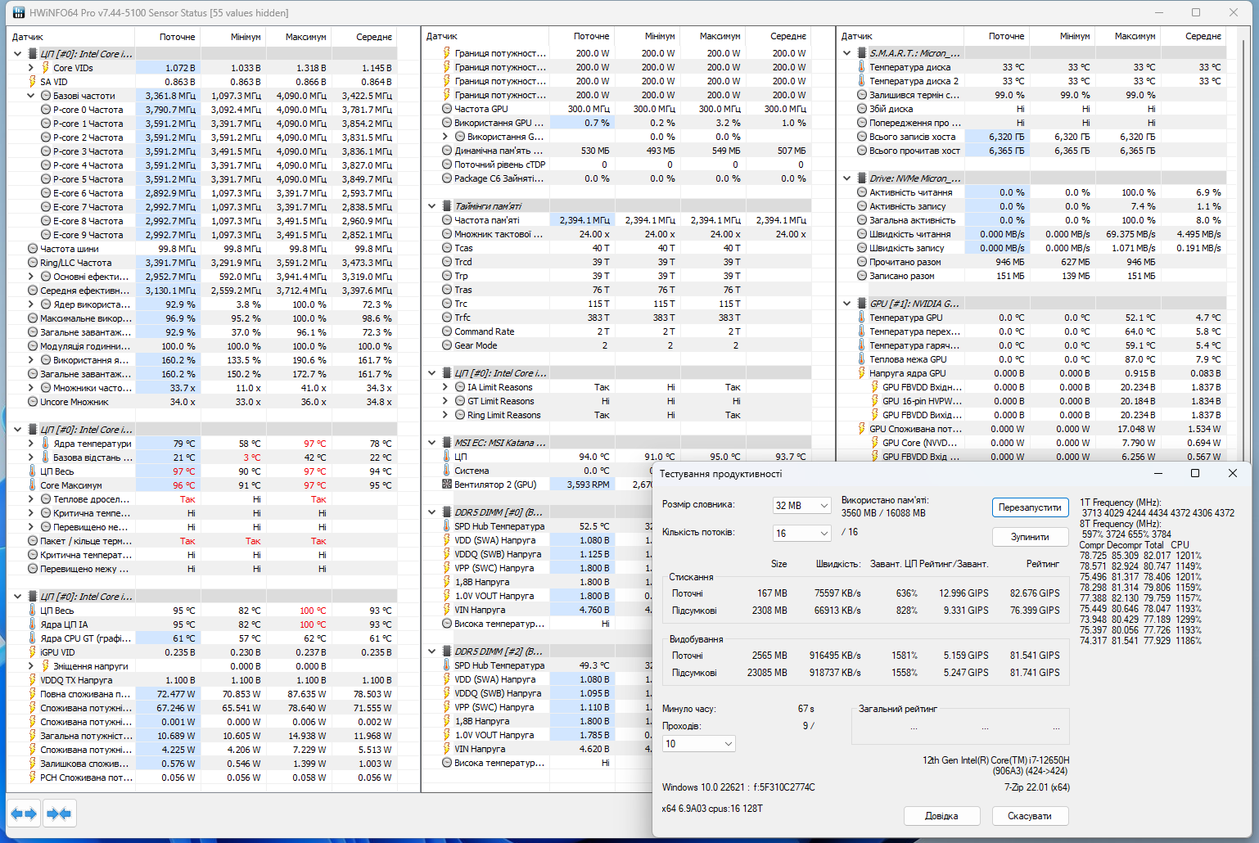Click the bolt icon beside VDDQ TX Напруга
Image resolution: width=1259 pixels, height=843 pixels.
[x=32, y=680]
